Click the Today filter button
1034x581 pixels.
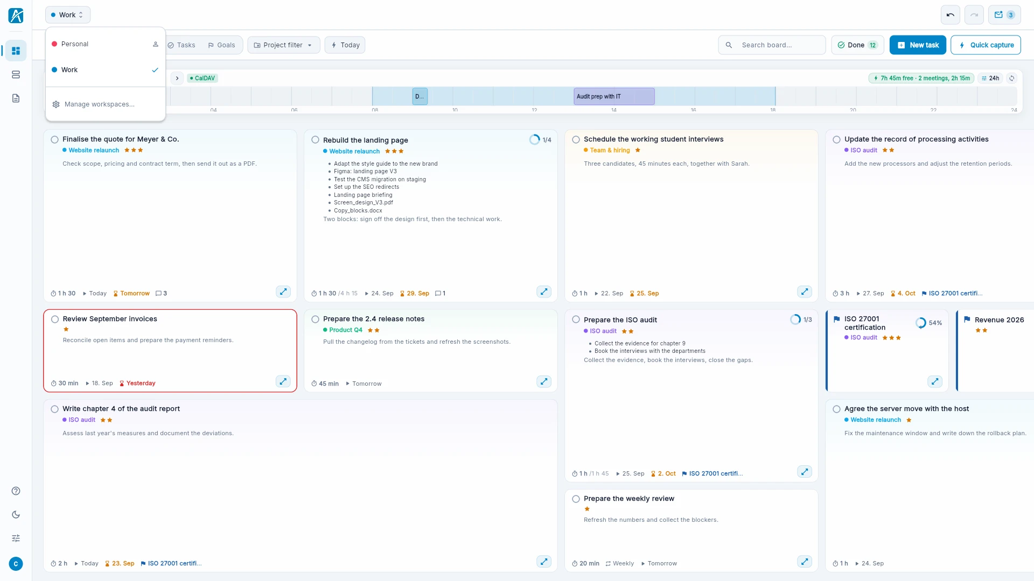[x=345, y=45]
